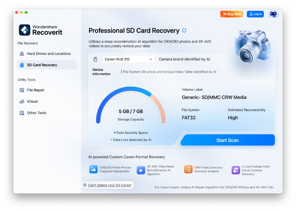Refresh the SD card list icon

point(184,31)
